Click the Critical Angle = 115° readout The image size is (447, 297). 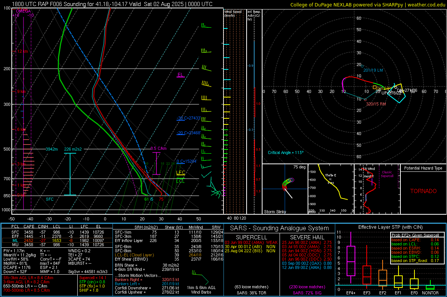tap(286, 152)
